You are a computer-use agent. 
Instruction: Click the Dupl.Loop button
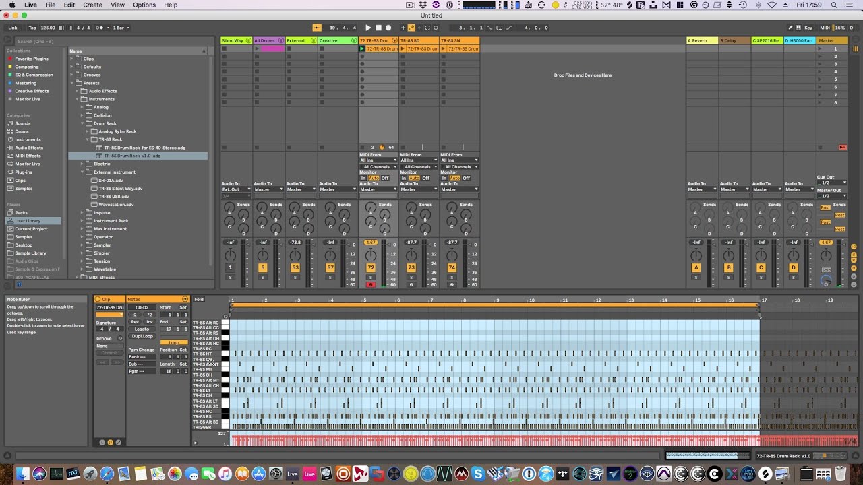click(x=142, y=336)
